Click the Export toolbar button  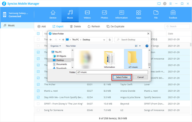pyautogui.click(x=58, y=27)
